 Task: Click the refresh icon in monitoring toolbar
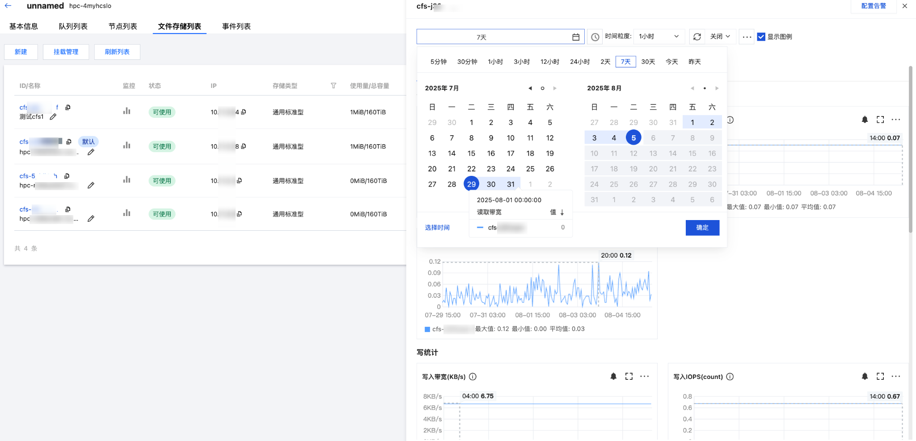pyautogui.click(x=697, y=37)
